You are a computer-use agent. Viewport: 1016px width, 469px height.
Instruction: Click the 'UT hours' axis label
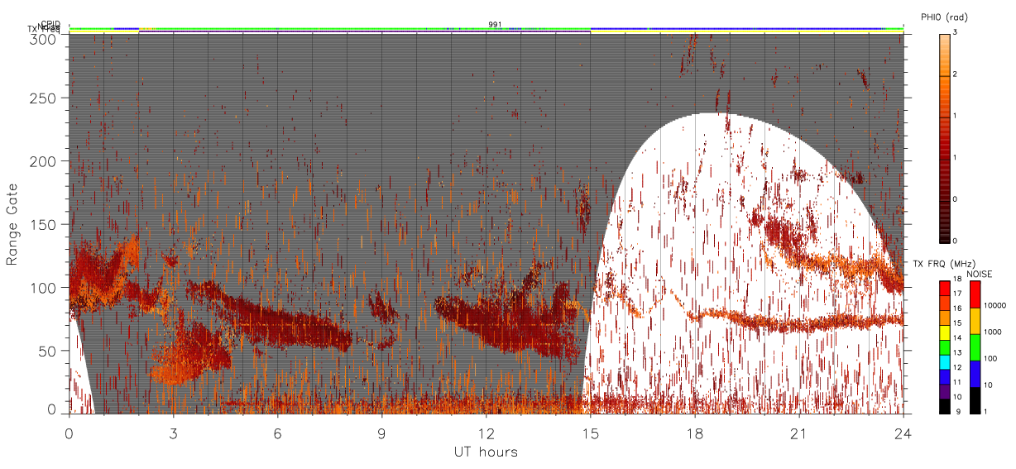486,452
